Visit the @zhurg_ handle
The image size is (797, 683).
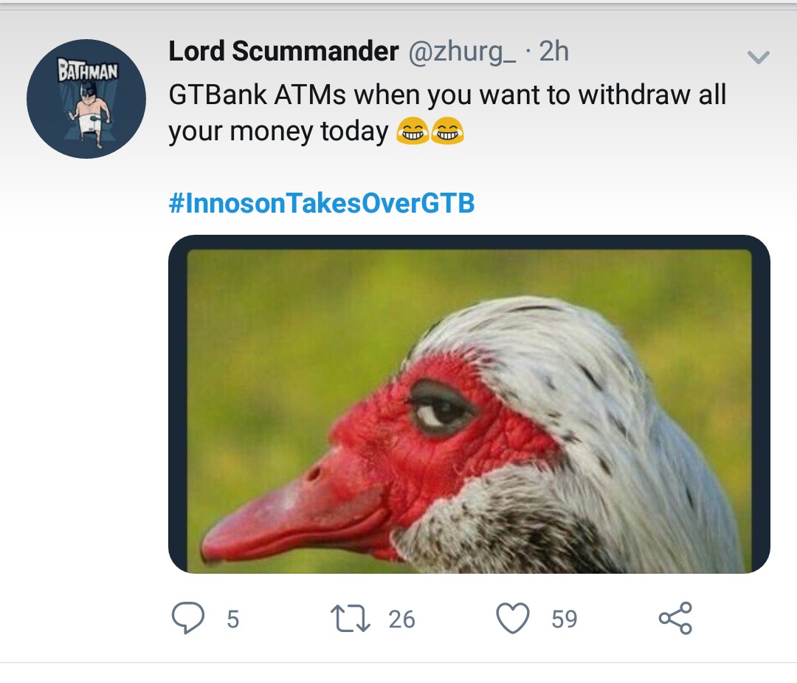[x=462, y=52]
